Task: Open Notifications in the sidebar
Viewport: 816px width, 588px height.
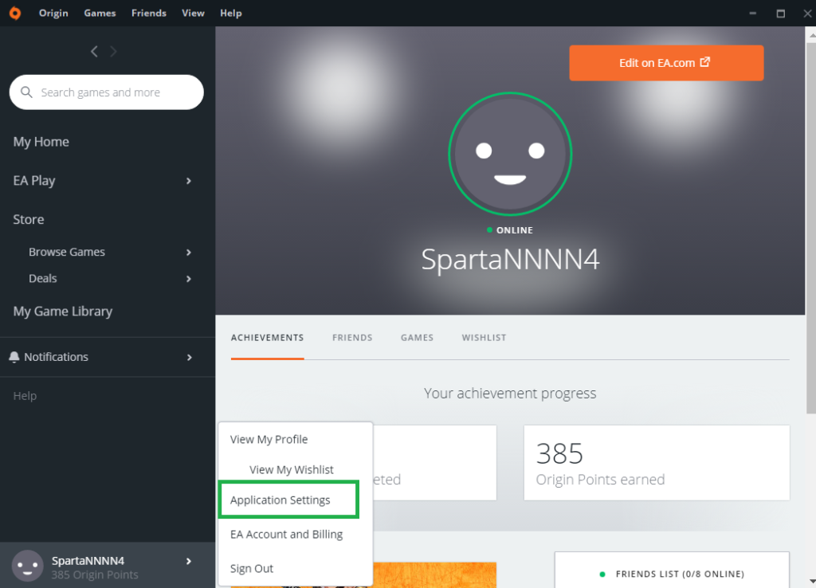Action: (57, 357)
